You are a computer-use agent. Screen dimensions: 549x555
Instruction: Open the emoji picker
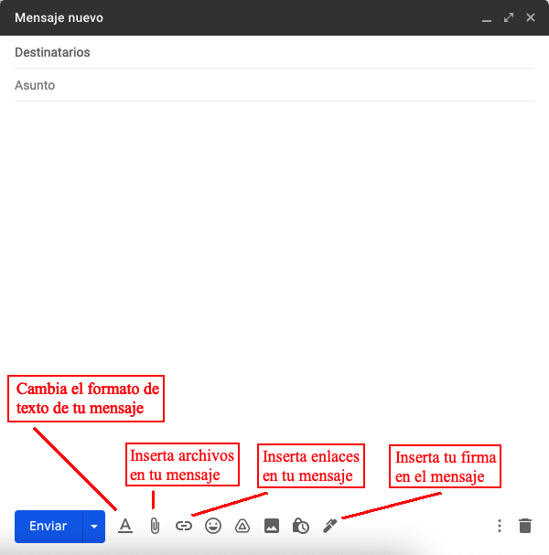click(x=213, y=526)
